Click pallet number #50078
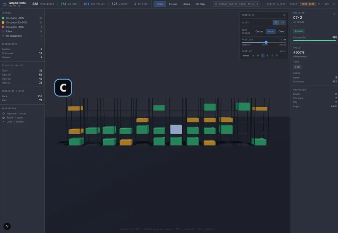 click(x=299, y=52)
